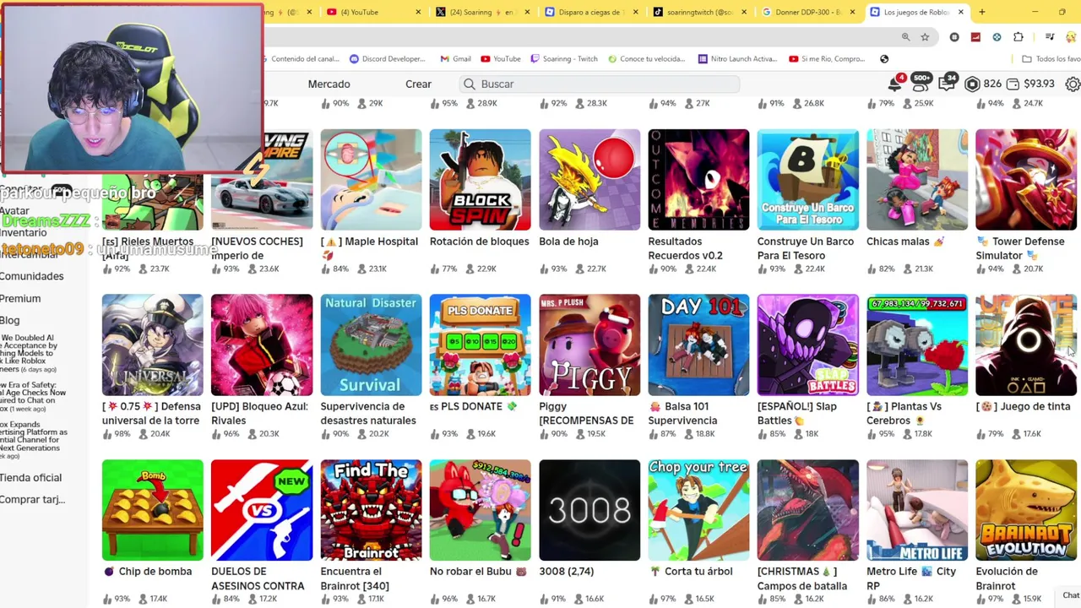
Task: Switch to the (24) Soarinng X tab
Action: pos(483,12)
